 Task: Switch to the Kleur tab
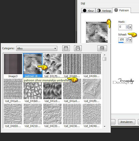coord(88,11)
